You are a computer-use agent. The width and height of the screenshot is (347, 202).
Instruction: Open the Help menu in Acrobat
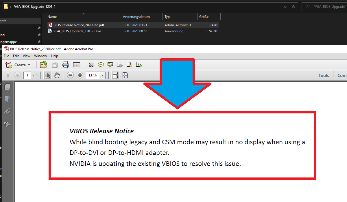[x=54, y=56]
